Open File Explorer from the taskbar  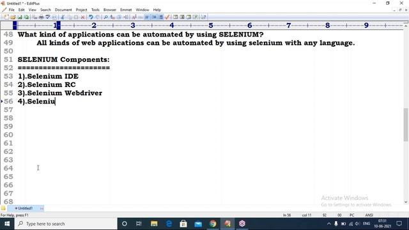point(154,224)
